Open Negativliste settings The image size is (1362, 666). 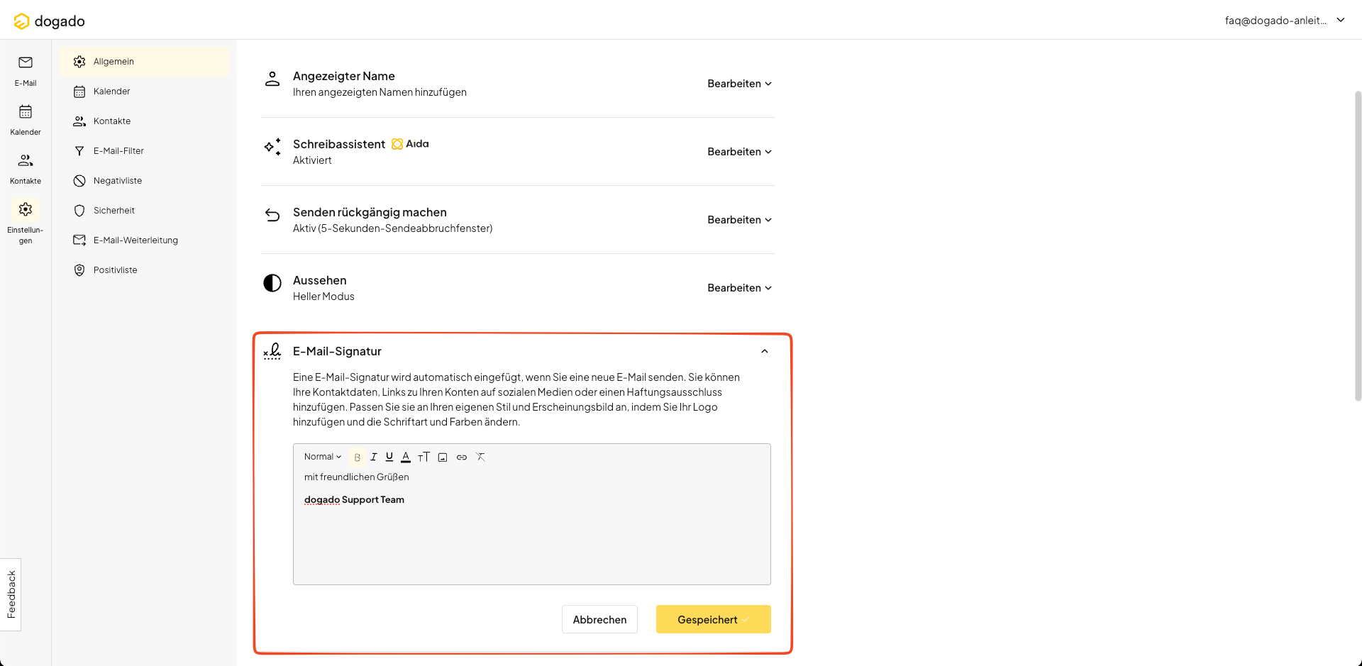pos(144,181)
